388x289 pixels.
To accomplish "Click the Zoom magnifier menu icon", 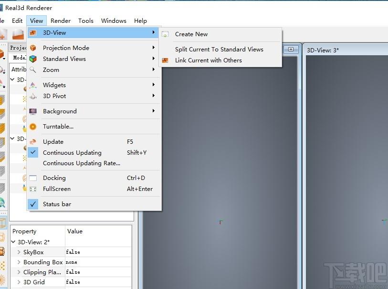I will point(33,70).
